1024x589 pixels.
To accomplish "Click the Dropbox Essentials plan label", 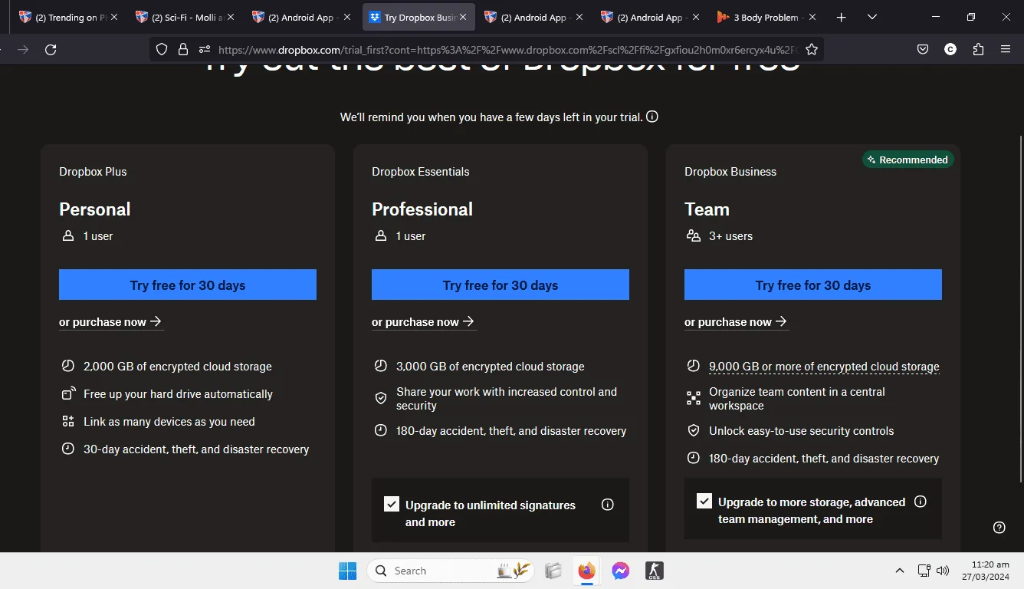I will click(421, 172).
